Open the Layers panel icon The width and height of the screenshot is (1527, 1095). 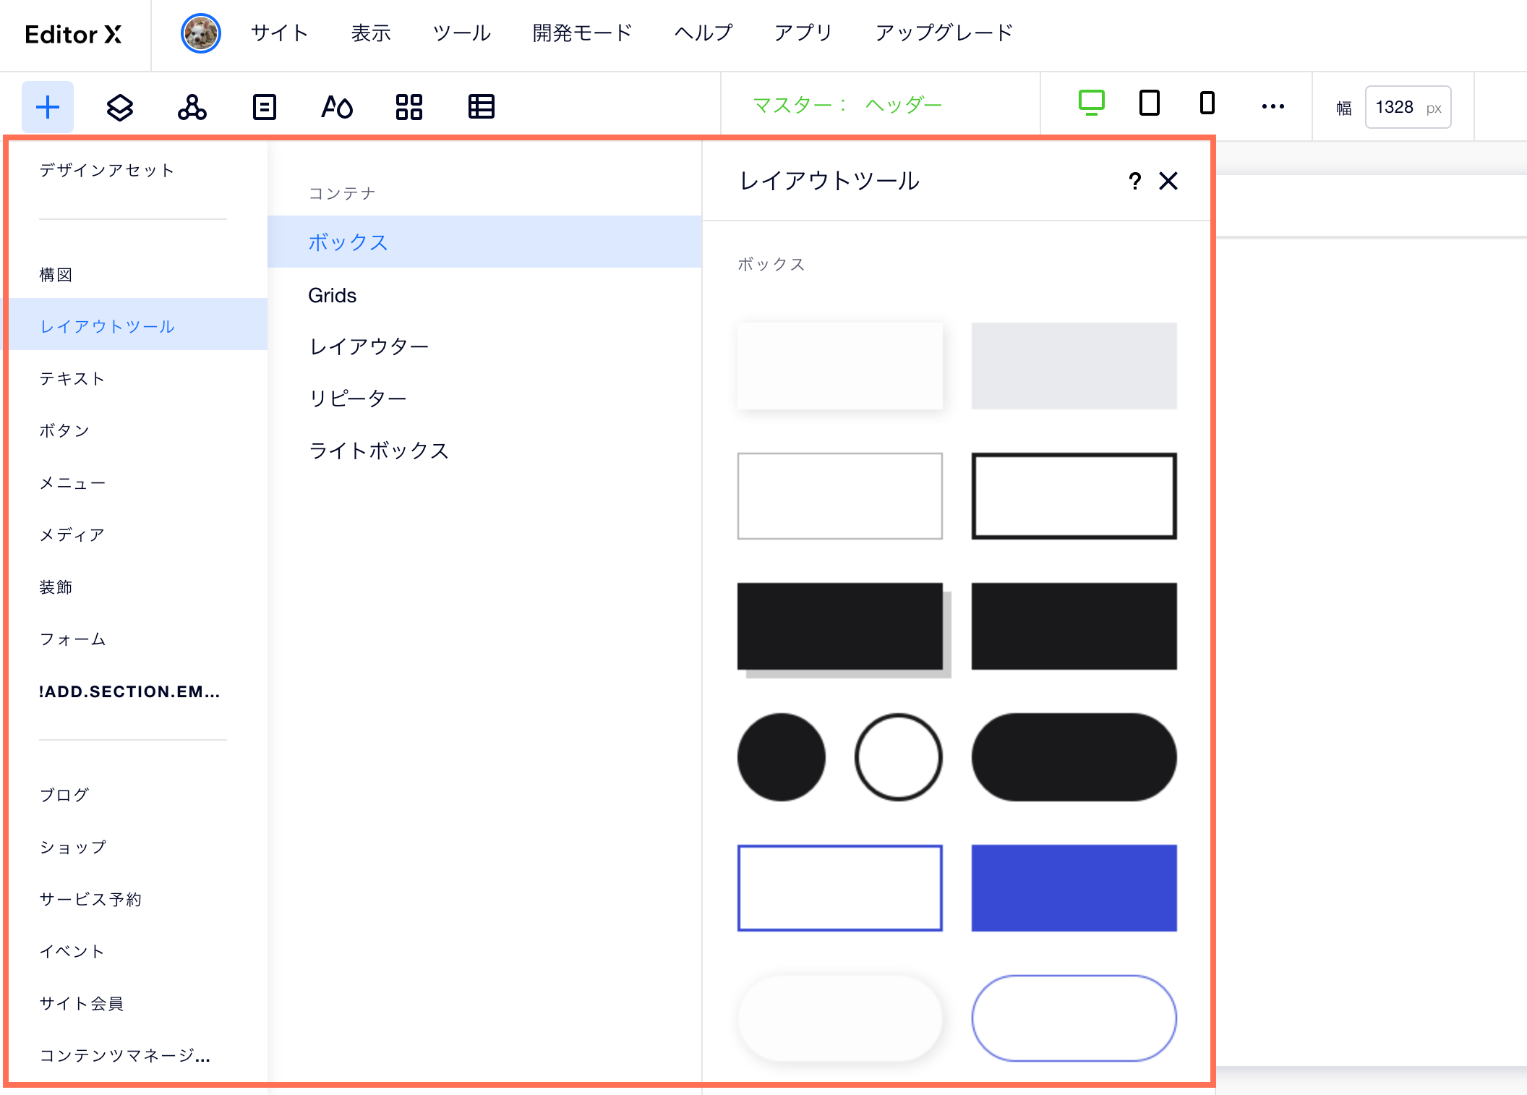(120, 107)
